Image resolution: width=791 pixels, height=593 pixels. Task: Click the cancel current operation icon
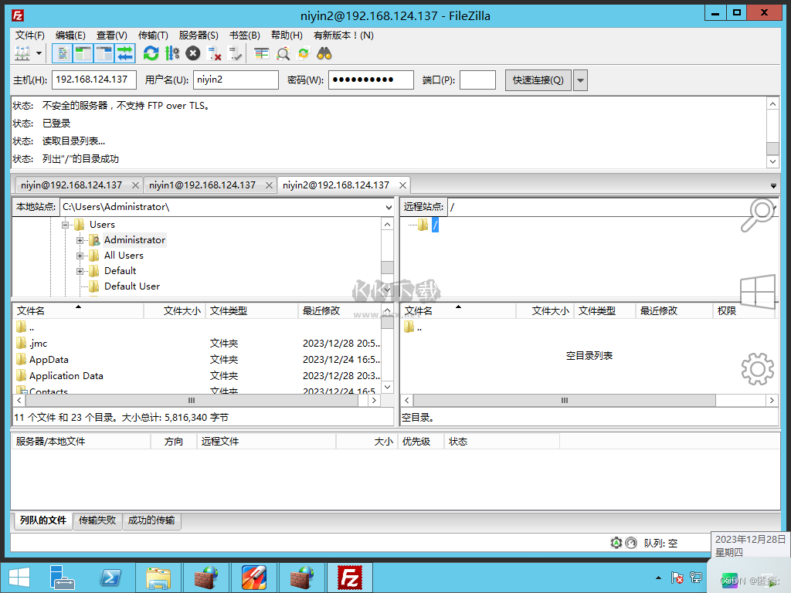192,53
